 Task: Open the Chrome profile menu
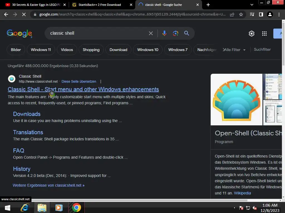click(270, 14)
